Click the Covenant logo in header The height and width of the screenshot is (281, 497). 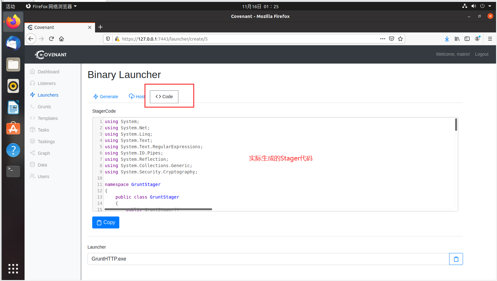[51, 55]
